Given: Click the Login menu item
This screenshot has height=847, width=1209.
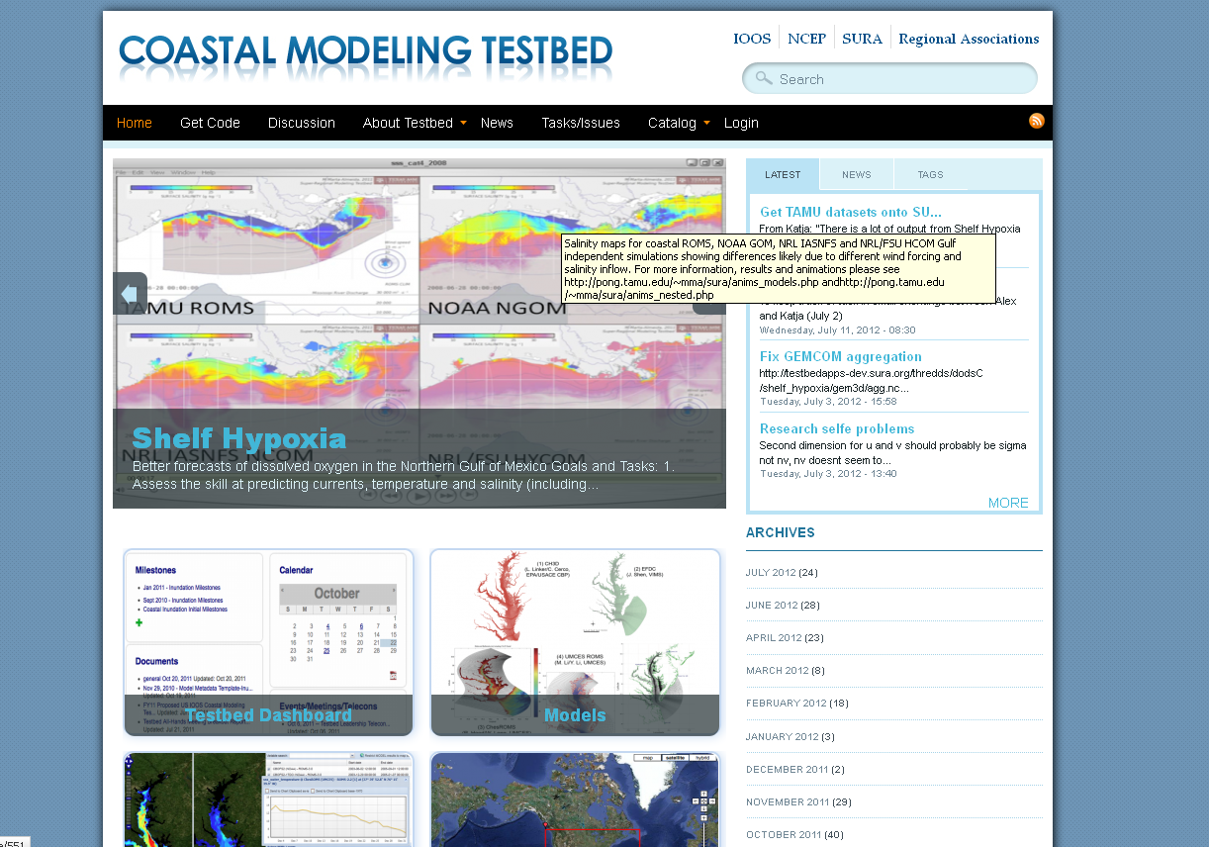Looking at the screenshot, I should pos(741,123).
